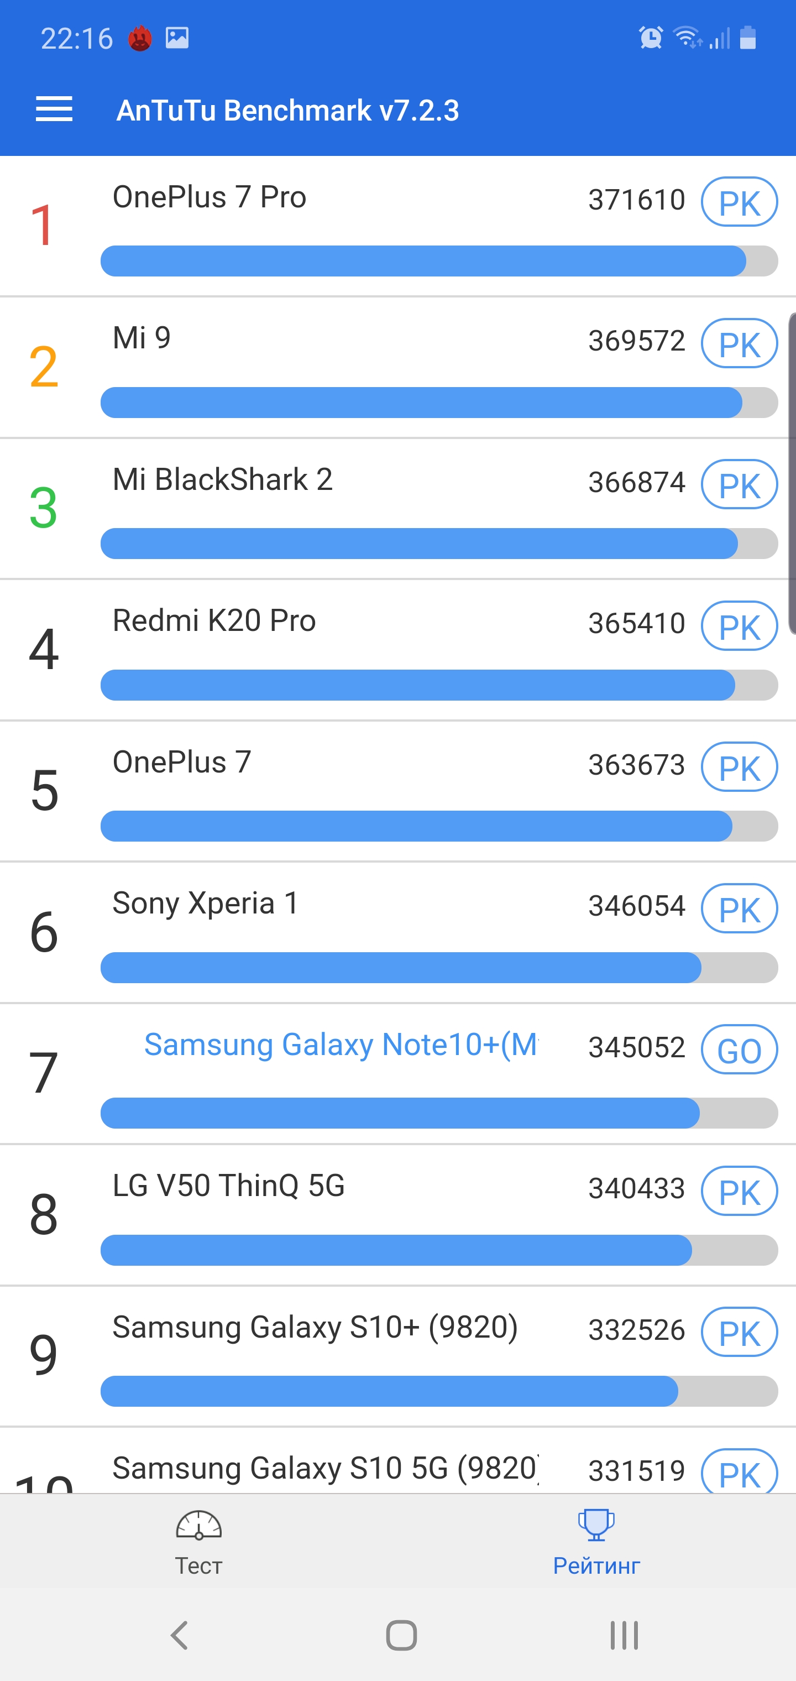The width and height of the screenshot is (796, 1681).
Task: Select the LG V50 ThinQ 5G entry
Action: coord(228,1186)
